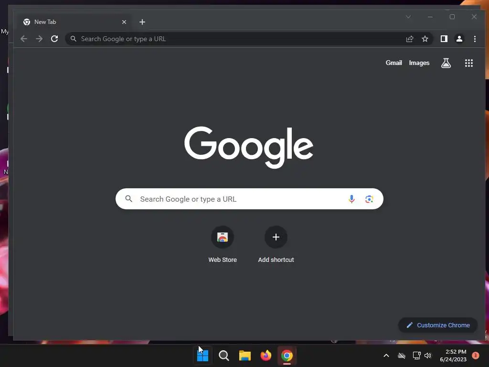The width and height of the screenshot is (489, 367).
Task: Maximize the Chrome window
Action: tap(452, 17)
